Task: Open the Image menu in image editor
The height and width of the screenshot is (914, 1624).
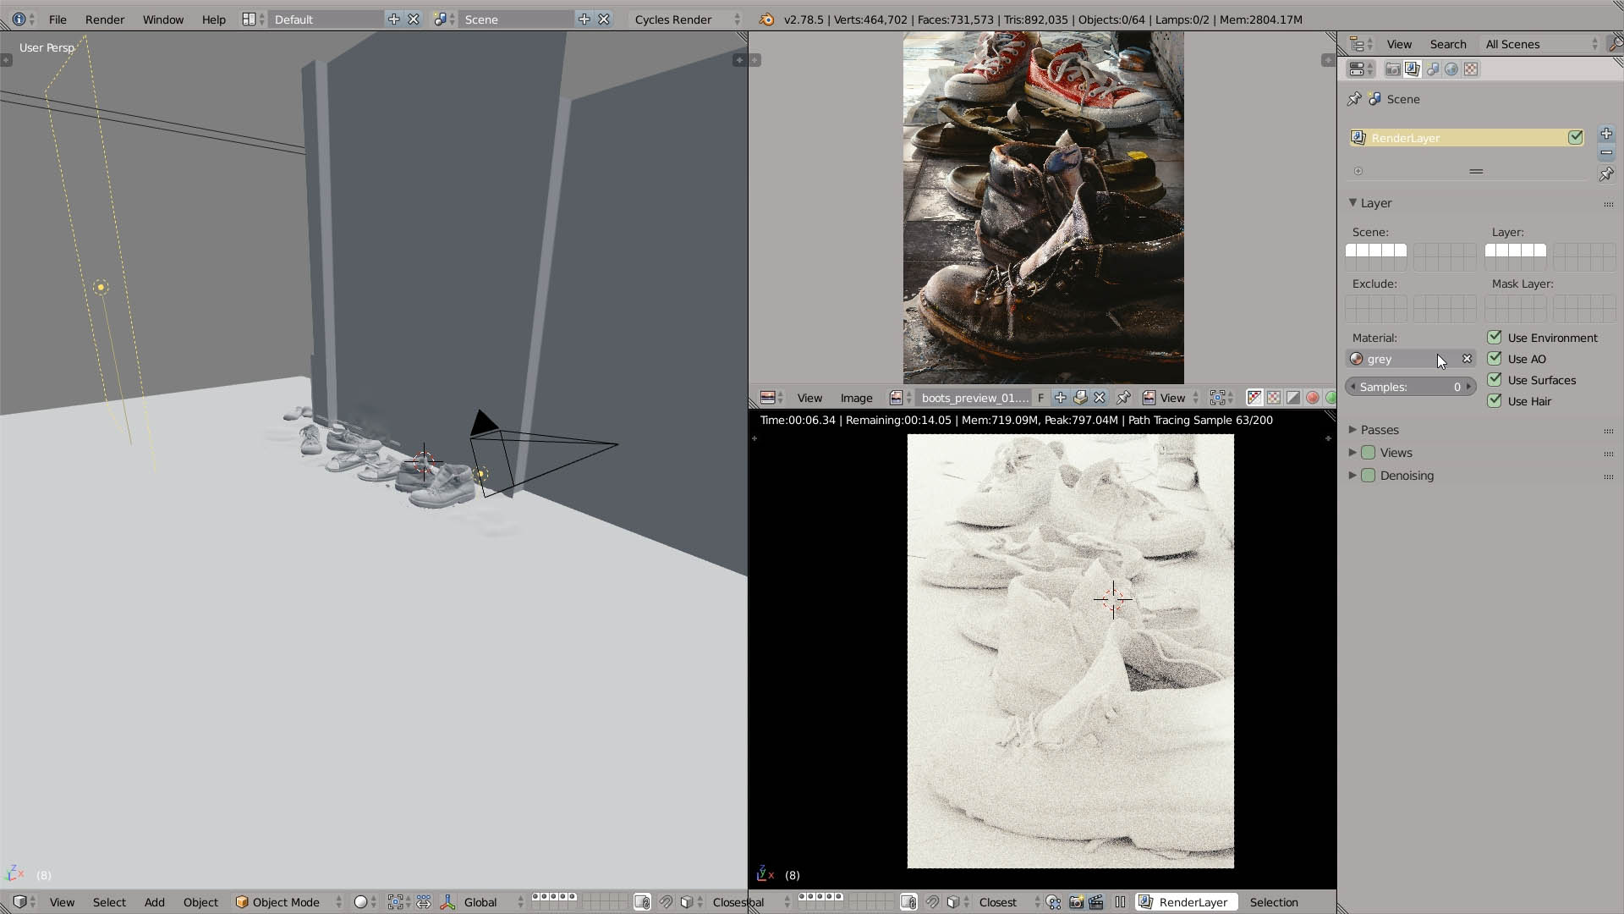Action: click(x=856, y=398)
